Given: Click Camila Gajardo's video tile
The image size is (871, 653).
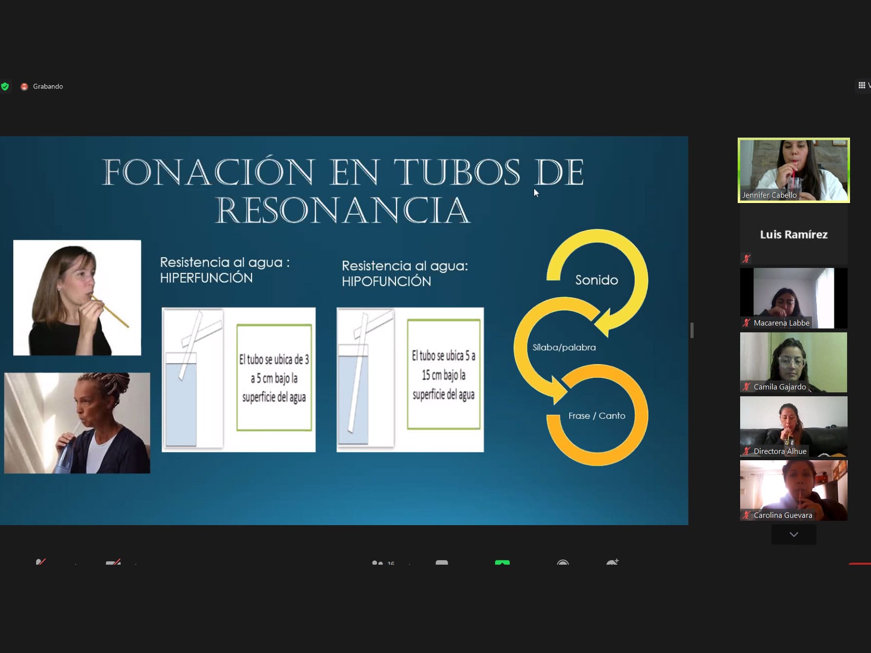Looking at the screenshot, I should click(x=793, y=362).
